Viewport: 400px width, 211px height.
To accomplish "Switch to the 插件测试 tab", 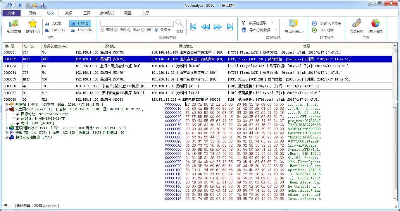I will (x=107, y=13).
